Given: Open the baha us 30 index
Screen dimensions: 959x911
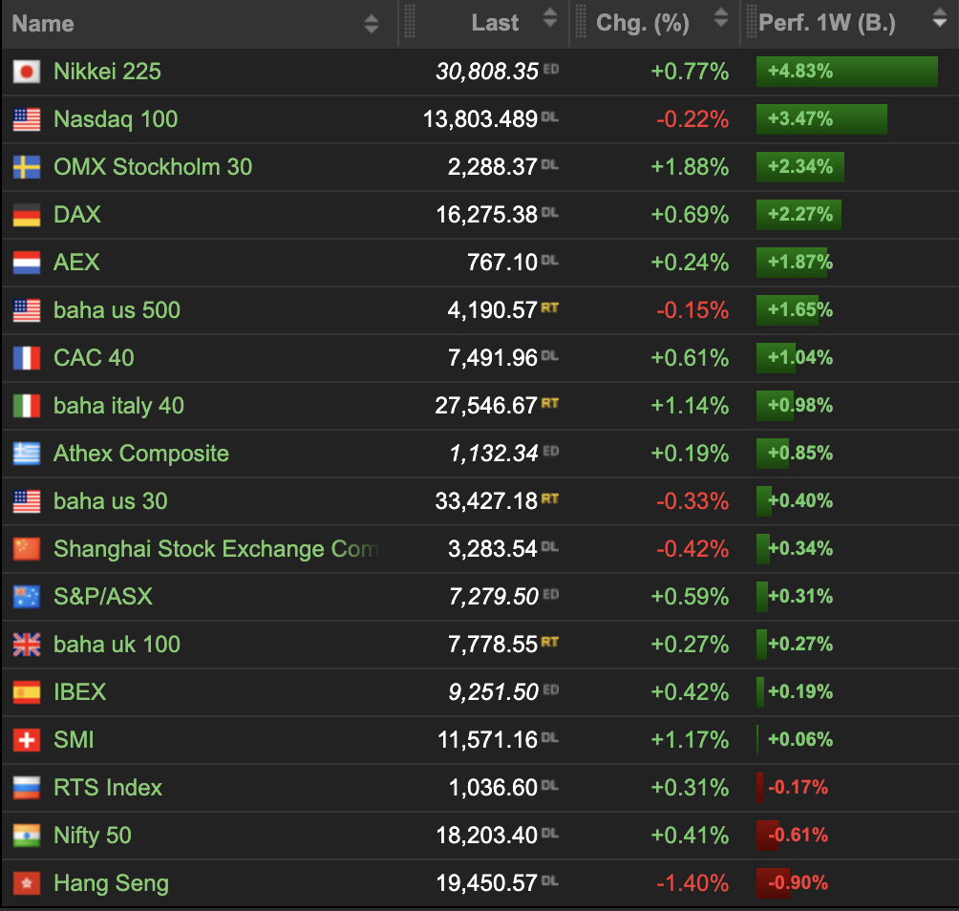Looking at the screenshot, I should pos(110,501).
